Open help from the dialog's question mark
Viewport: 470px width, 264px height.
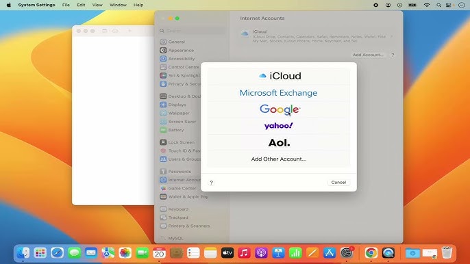pyautogui.click(x=211, y=183)
